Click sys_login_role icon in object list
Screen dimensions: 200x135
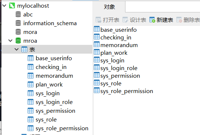click(x=97, y=67)
